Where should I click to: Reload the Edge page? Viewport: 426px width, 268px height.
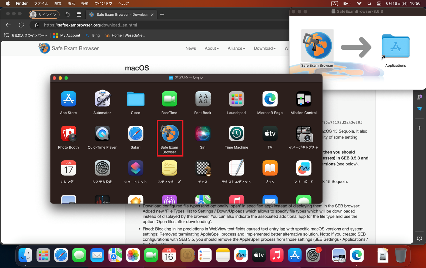(21, 25)
